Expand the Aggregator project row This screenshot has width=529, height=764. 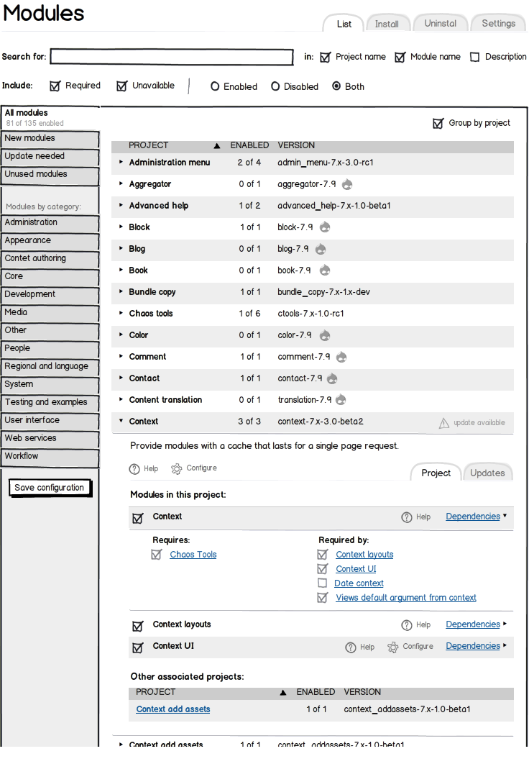point(121,183)
